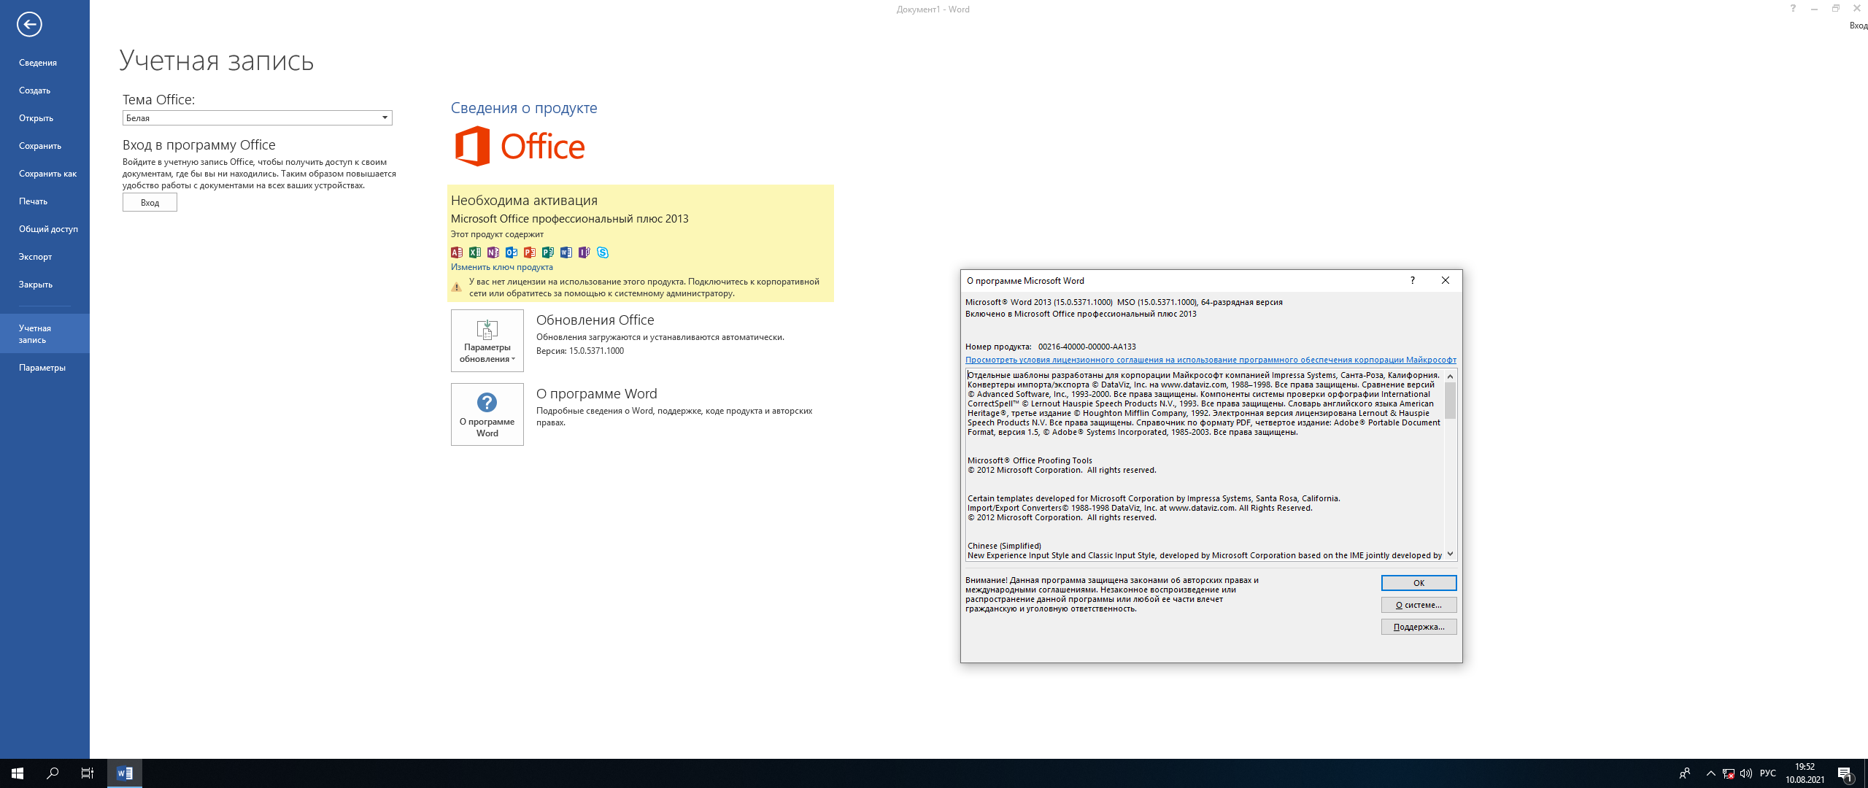Click the Необходима активация heading

coord(524,201)
